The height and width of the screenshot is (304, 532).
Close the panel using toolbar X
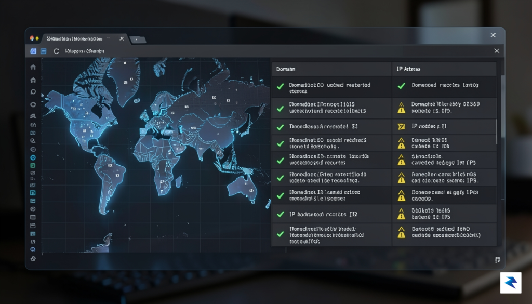tap(497, 51)
